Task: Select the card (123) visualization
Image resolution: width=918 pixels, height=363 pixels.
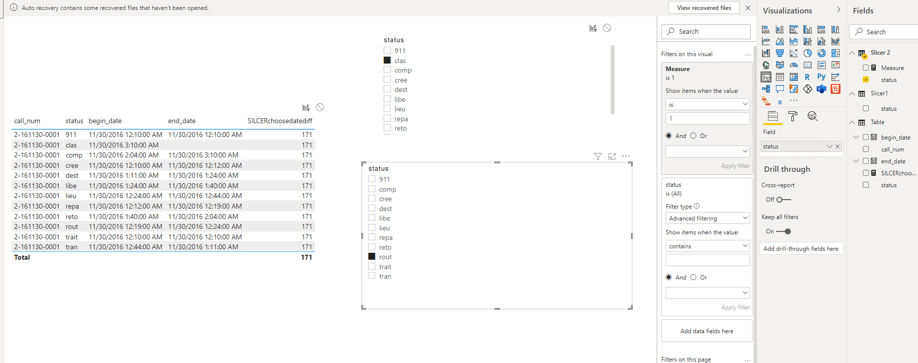Action: point(808,65)
